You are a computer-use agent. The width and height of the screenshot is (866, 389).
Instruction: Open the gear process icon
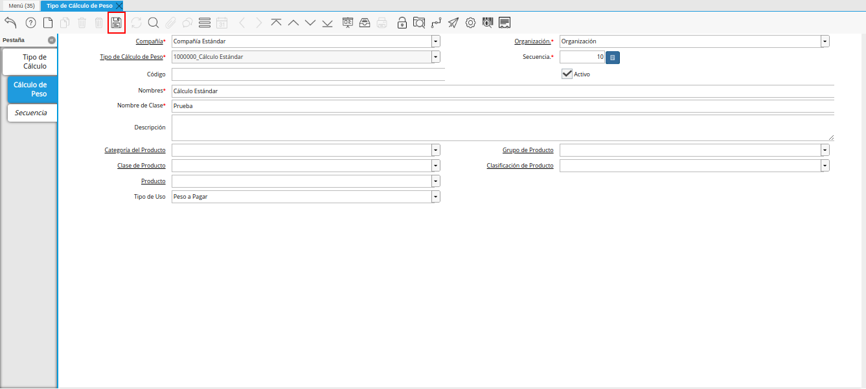point(470,23)
